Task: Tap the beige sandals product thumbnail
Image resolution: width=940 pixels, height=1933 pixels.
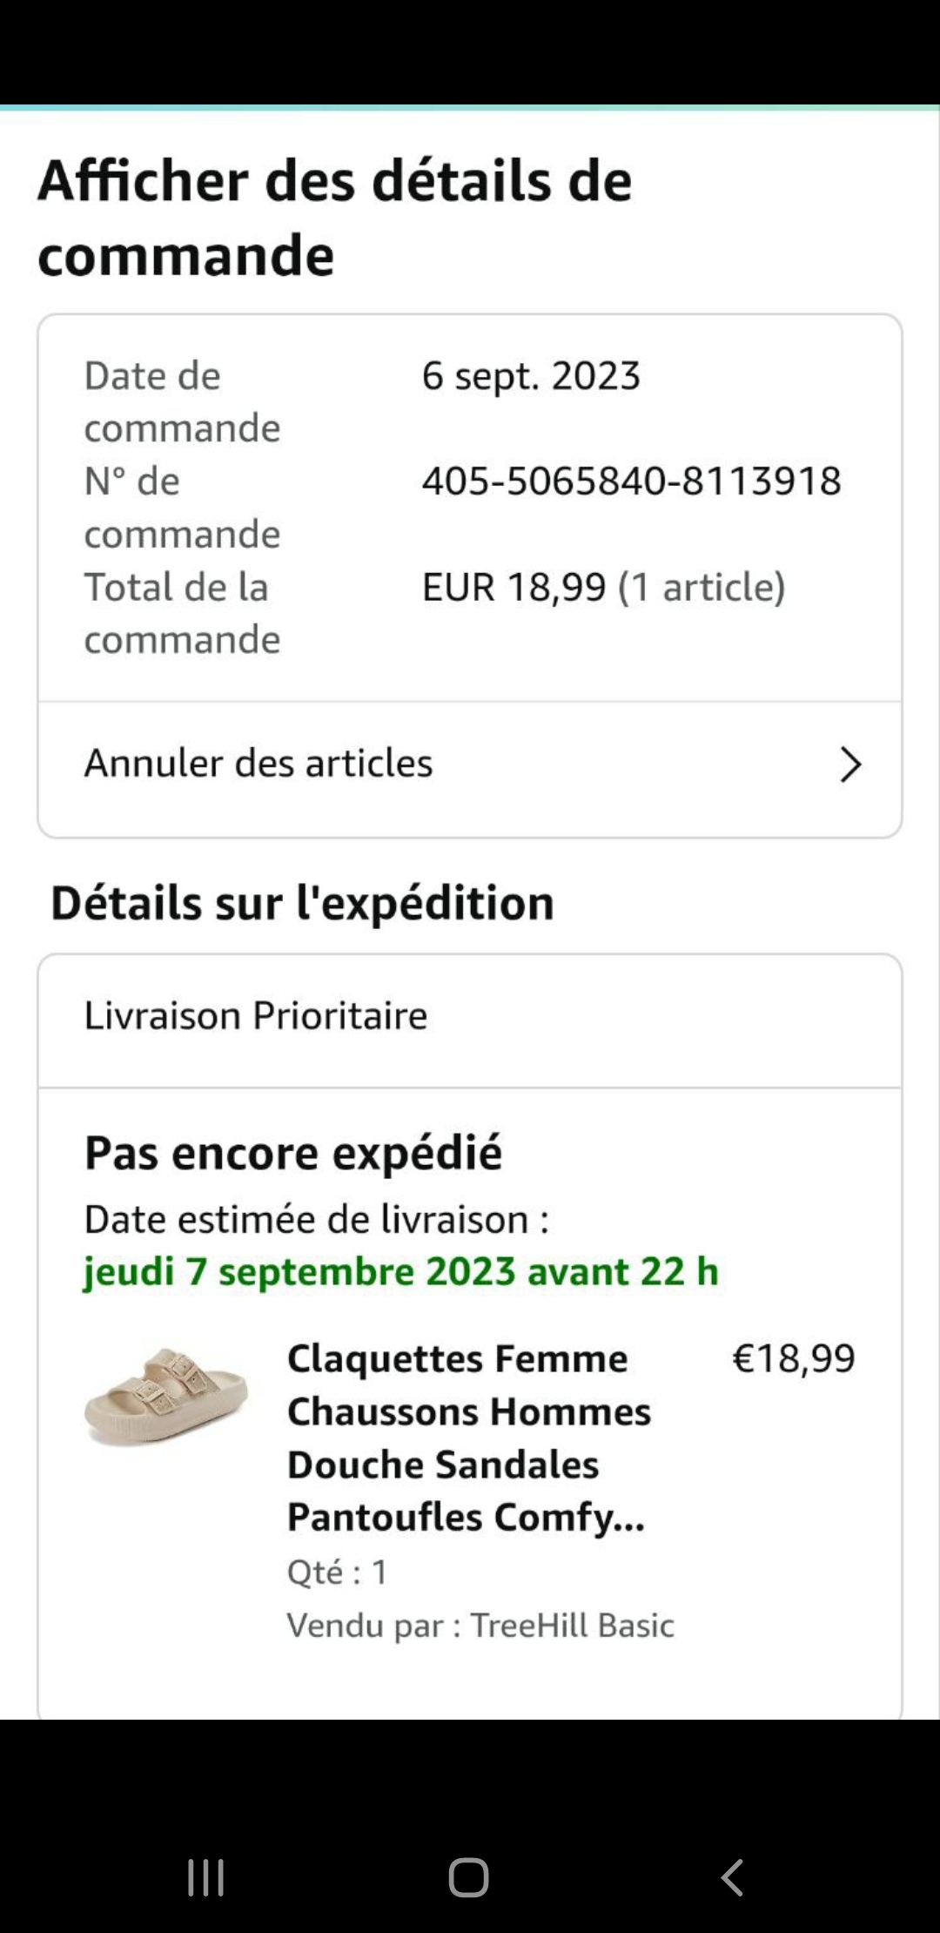Action: pyautogui.click(x=166, y=1397)
